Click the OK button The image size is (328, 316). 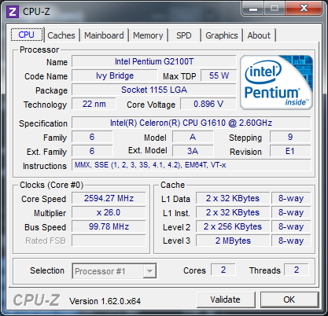pyautogui.click(x=289, y=299)
